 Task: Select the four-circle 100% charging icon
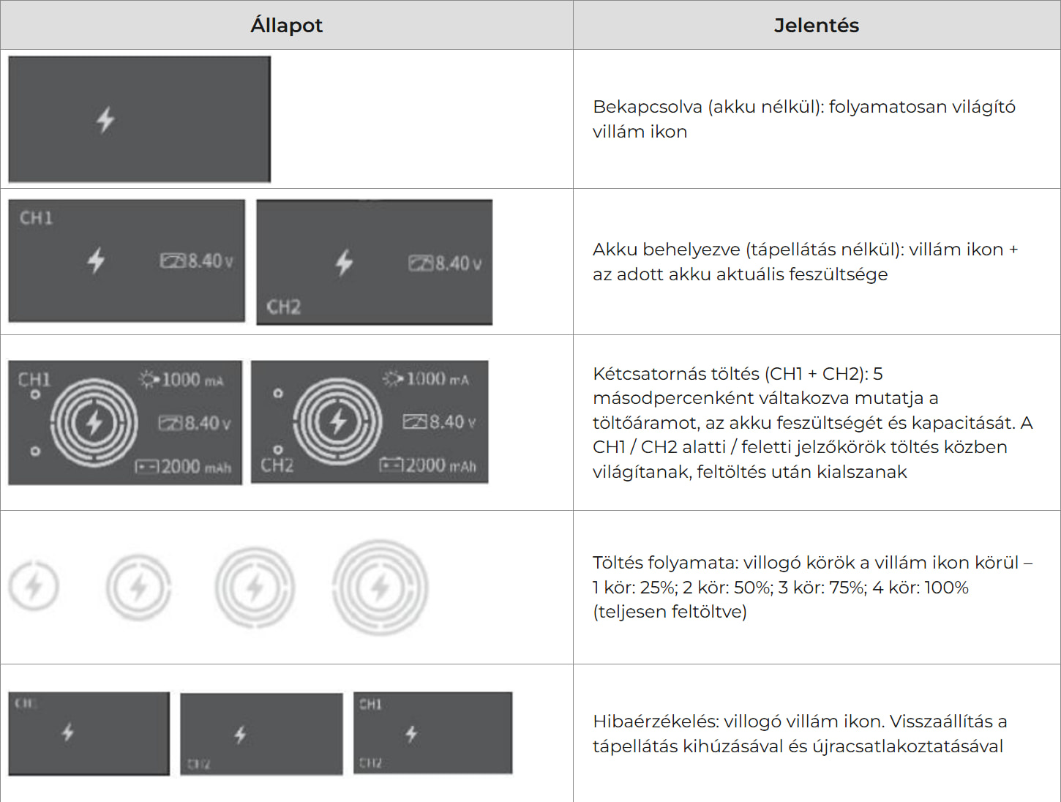380,587
